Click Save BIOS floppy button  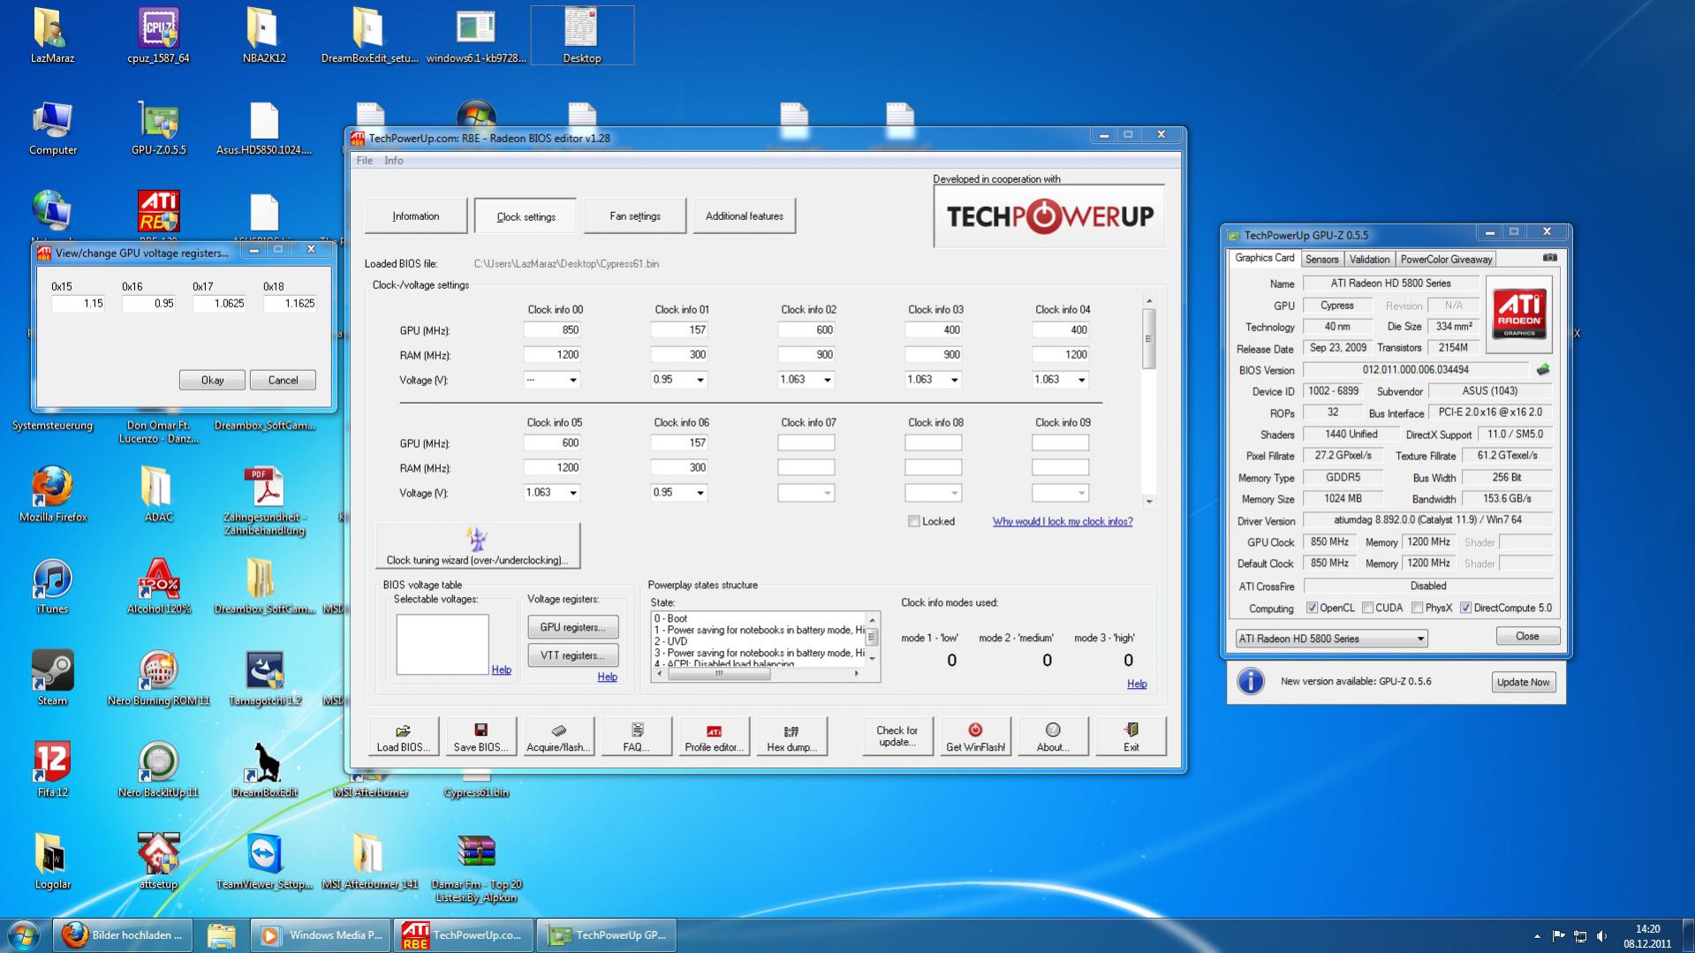[x=481, y=737]
